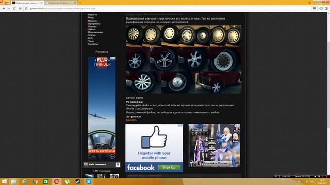Open the Моды menu link
This screenshot has width=330, height=185.
[91, 18]
